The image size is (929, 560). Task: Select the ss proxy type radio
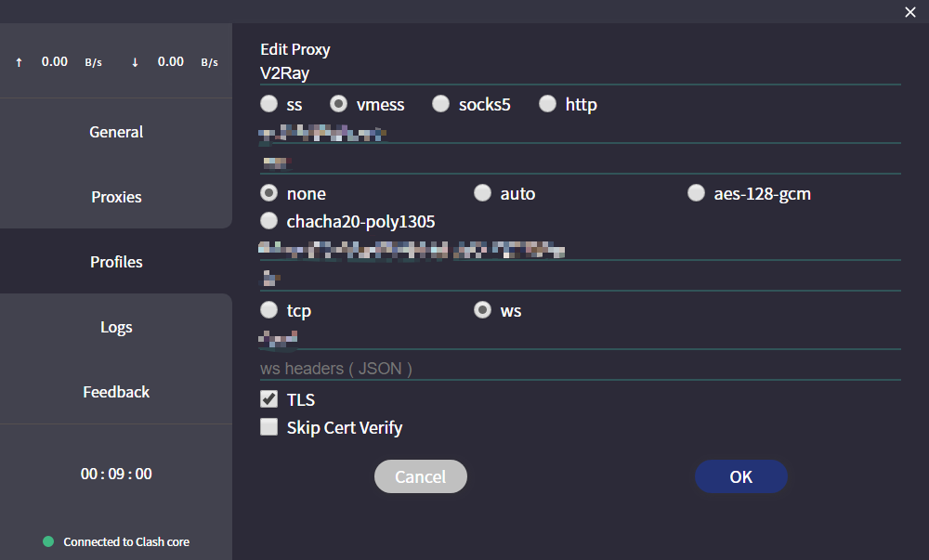(x=269, y=104)
